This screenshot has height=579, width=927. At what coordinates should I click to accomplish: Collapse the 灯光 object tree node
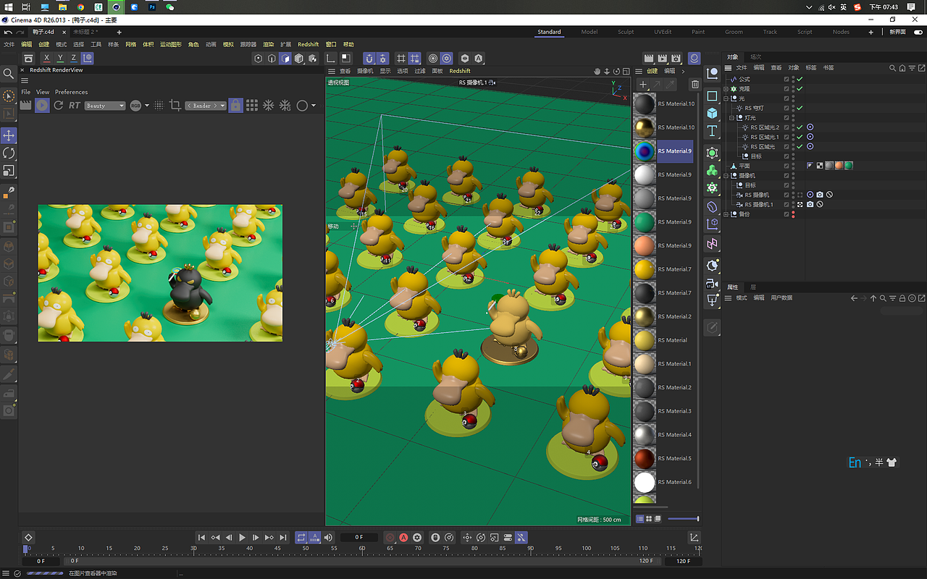733,118
